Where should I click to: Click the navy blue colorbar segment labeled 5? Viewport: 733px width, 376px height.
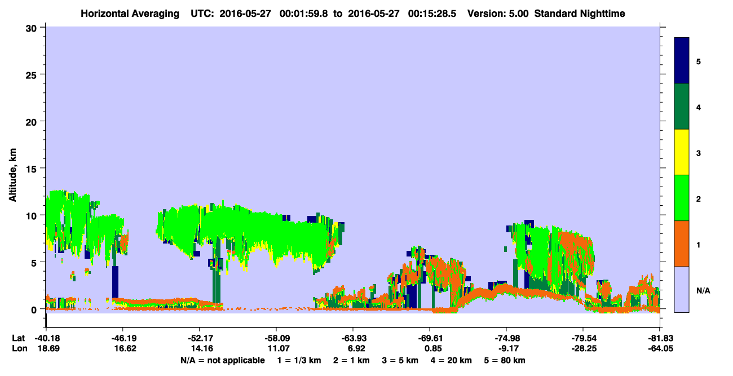(682, 61)
